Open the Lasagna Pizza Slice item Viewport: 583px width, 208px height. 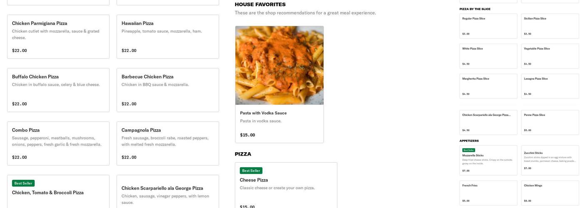pyautogui.click(x=550, y=86)
